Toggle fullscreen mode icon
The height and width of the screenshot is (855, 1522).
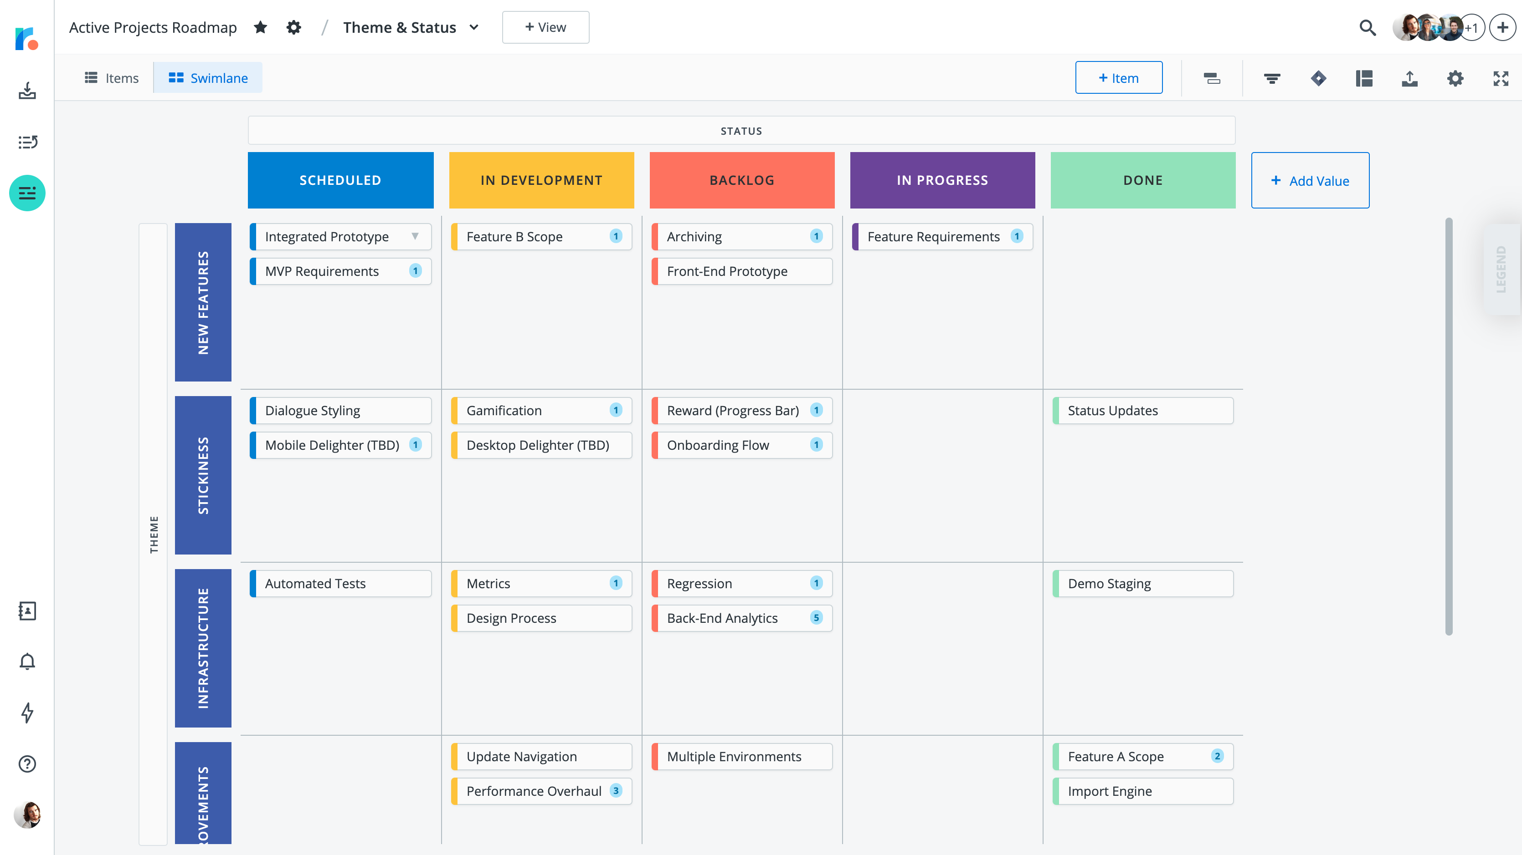(x=1501, y=78)
